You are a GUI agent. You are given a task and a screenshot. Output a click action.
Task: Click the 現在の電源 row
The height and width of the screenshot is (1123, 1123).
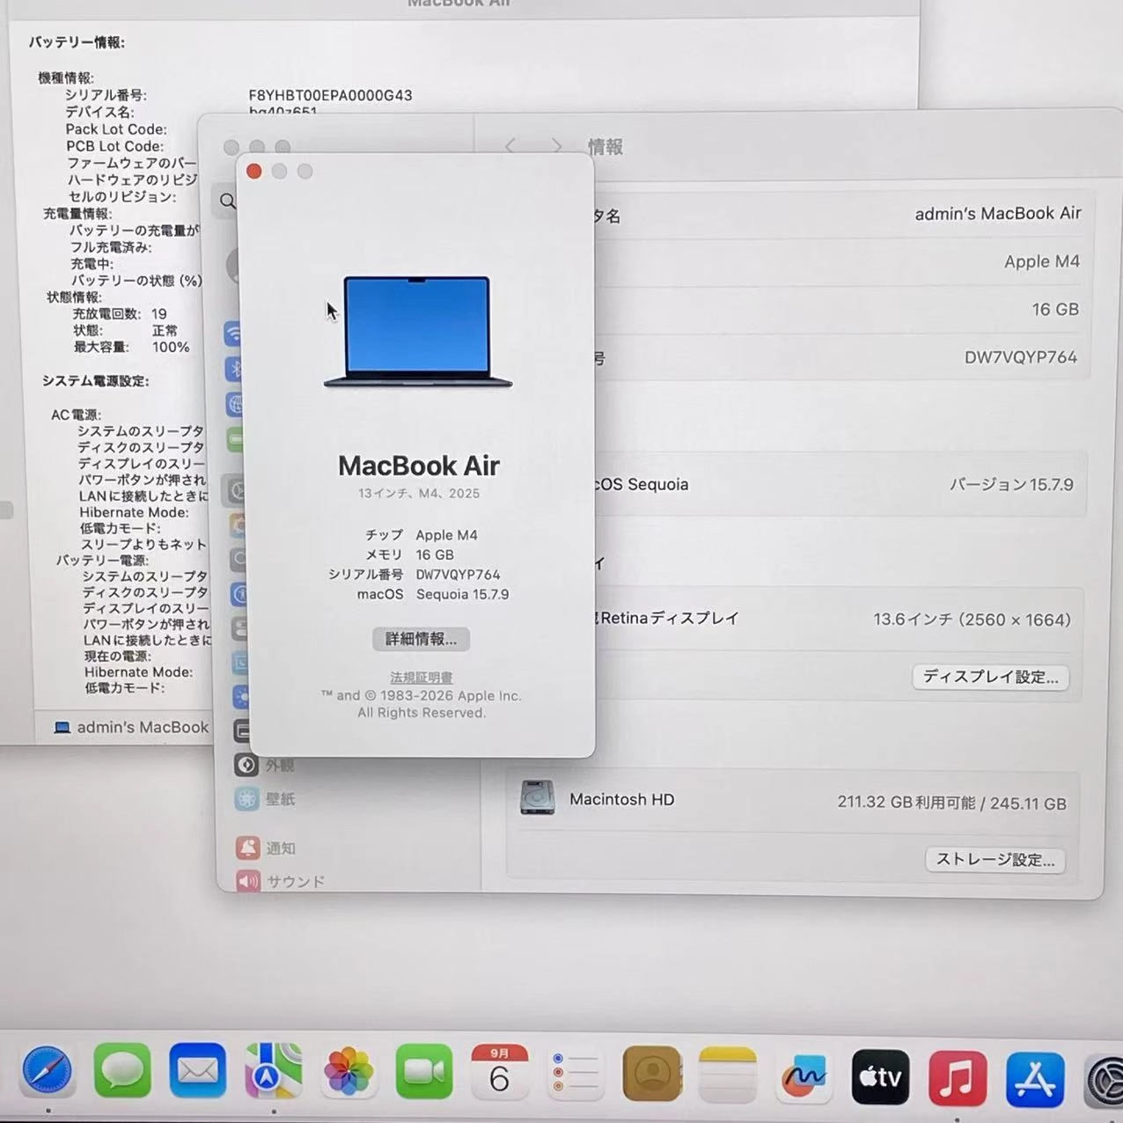point(118,656)
